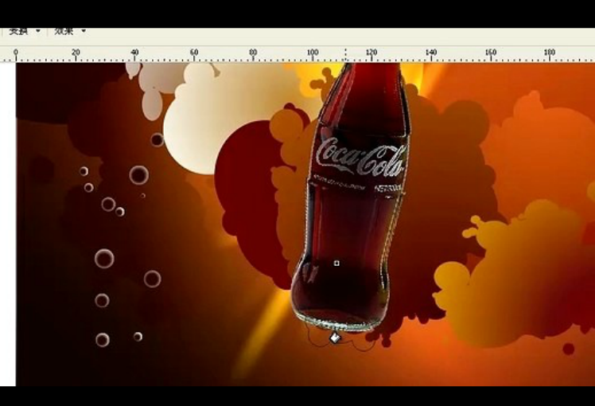Image resolution: width=595 pixels, height=406 pixels.
Task: Click the diamond node handle below the bottle
Action: click(x=335, y=338)
